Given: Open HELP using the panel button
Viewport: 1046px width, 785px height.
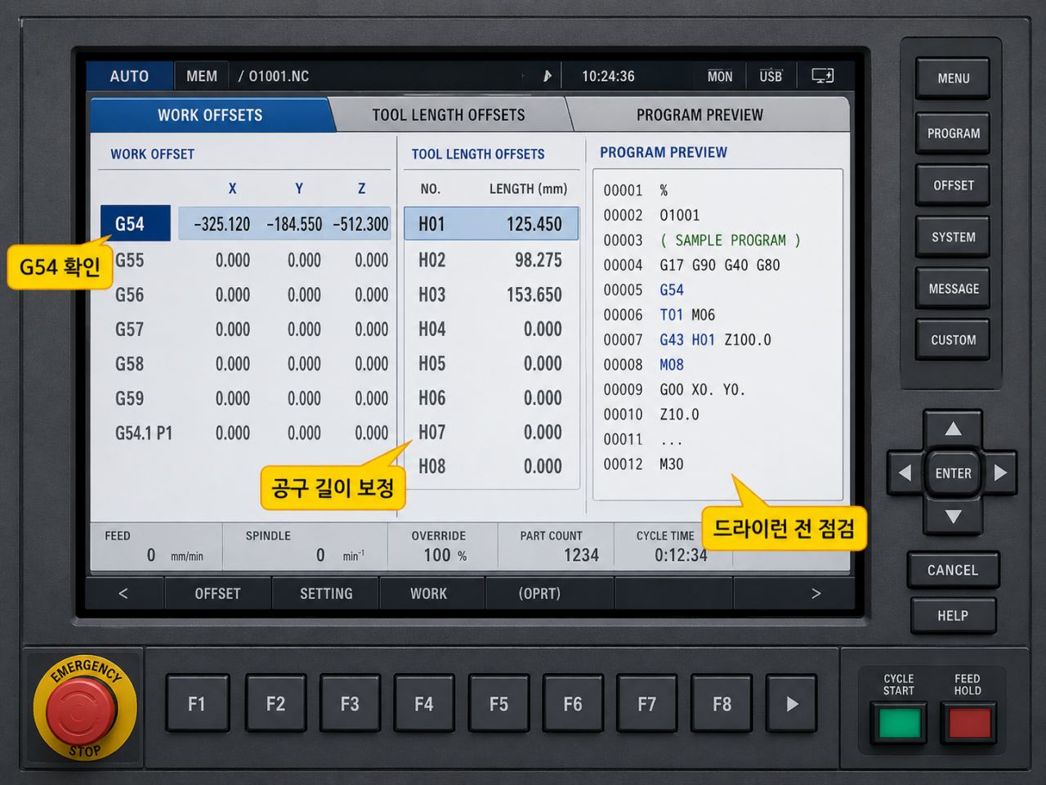Looking at the screenshot, I should point(953,616).
